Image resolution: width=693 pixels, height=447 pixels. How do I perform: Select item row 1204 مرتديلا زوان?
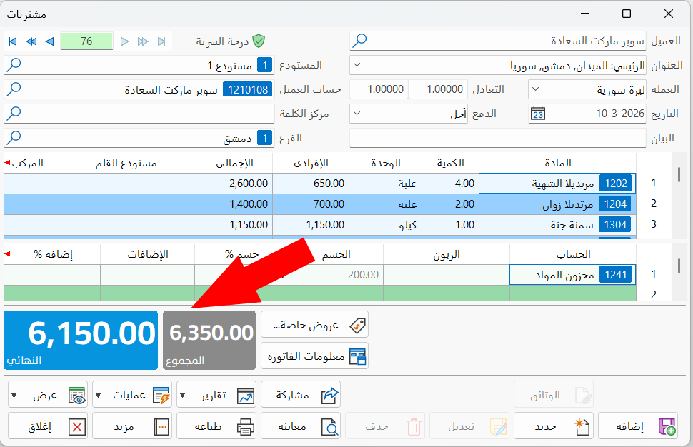pyautogui.click(x=557, y=204)
